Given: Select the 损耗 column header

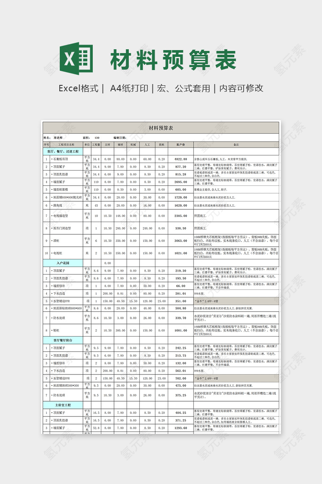Looking at the screenshot, I should point(161,144).
